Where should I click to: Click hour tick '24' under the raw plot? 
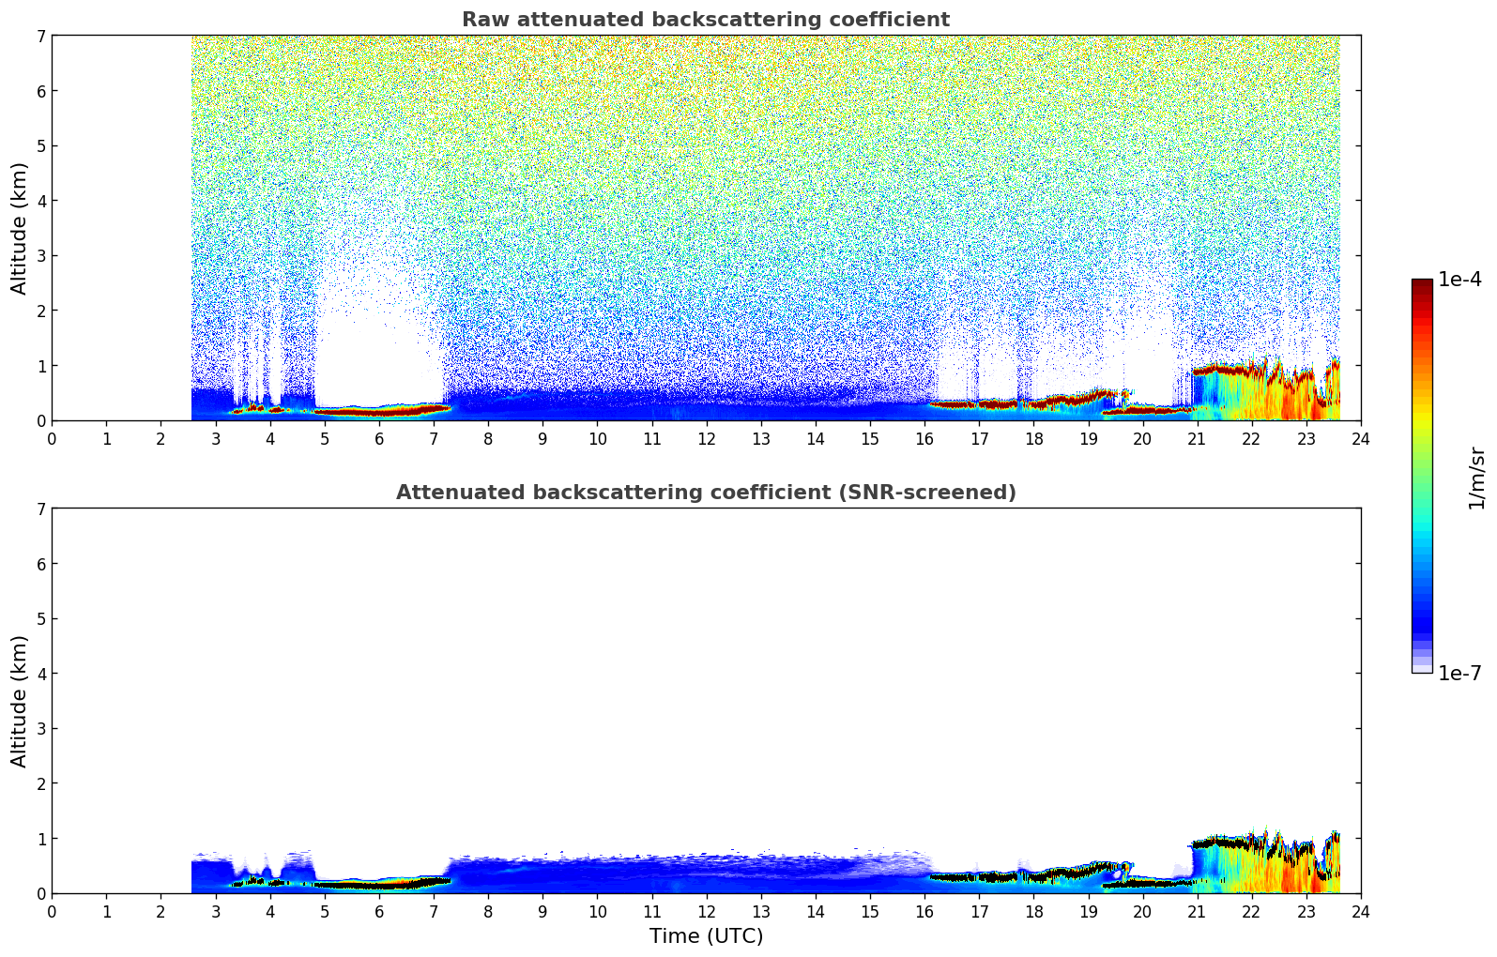1361,438
